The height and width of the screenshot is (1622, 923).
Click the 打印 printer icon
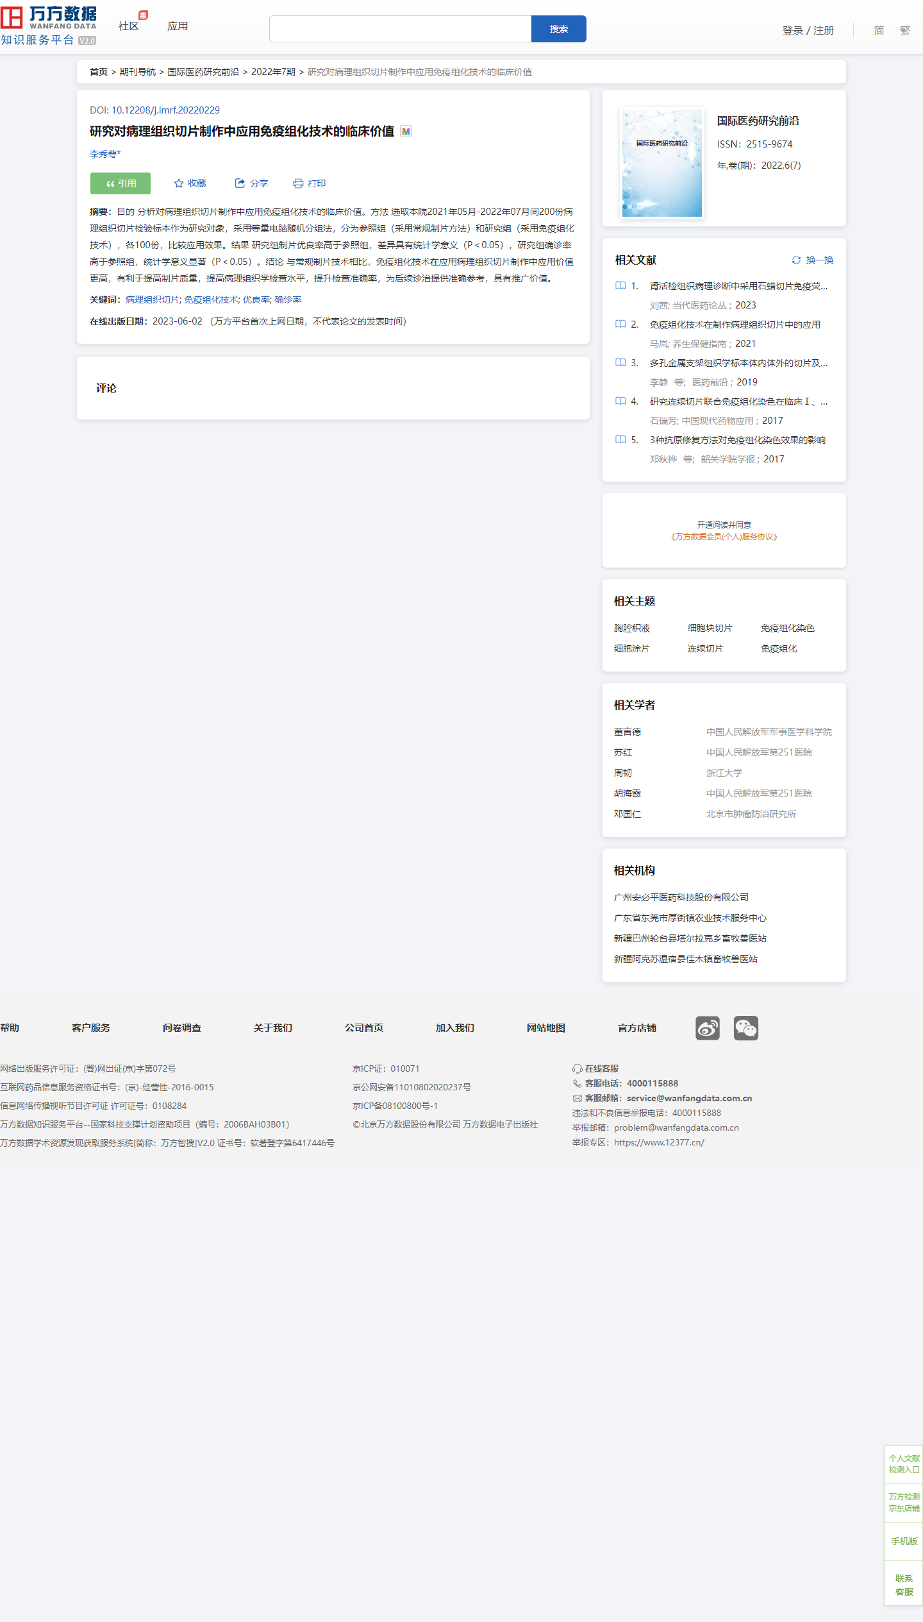pyautogui.click(x=298, y=183)
